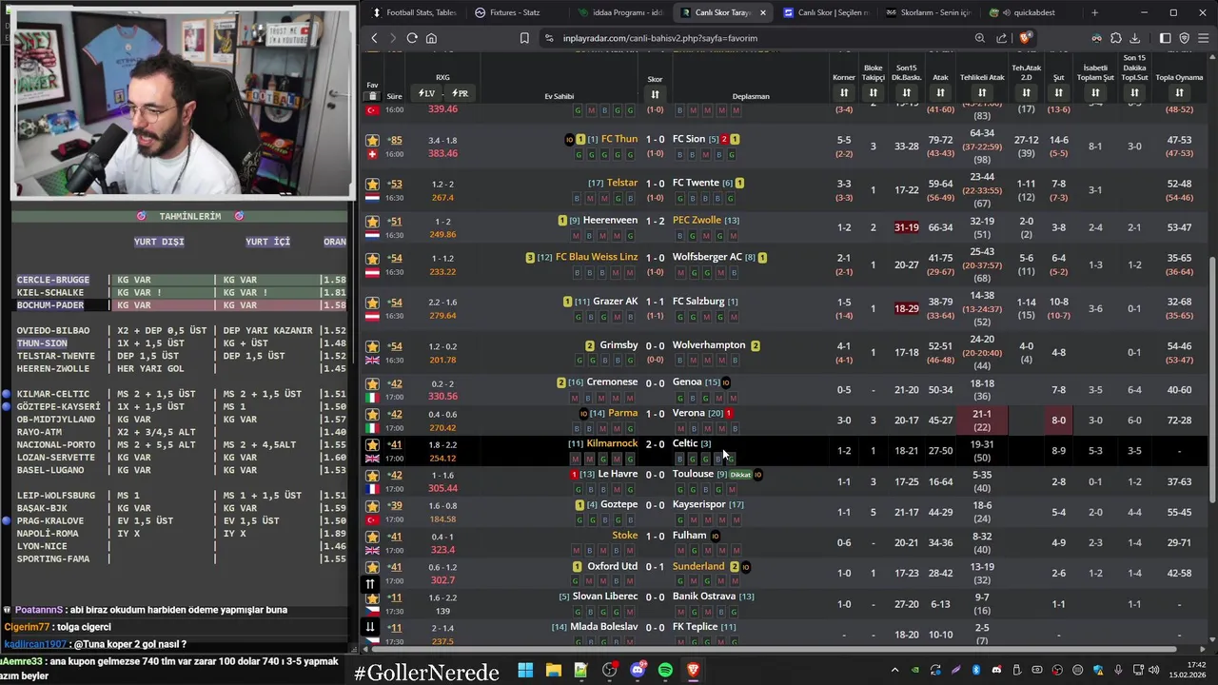Click the LV lightning button under RXG
This screenshot has width=1218, height=685.
(426, 93)
